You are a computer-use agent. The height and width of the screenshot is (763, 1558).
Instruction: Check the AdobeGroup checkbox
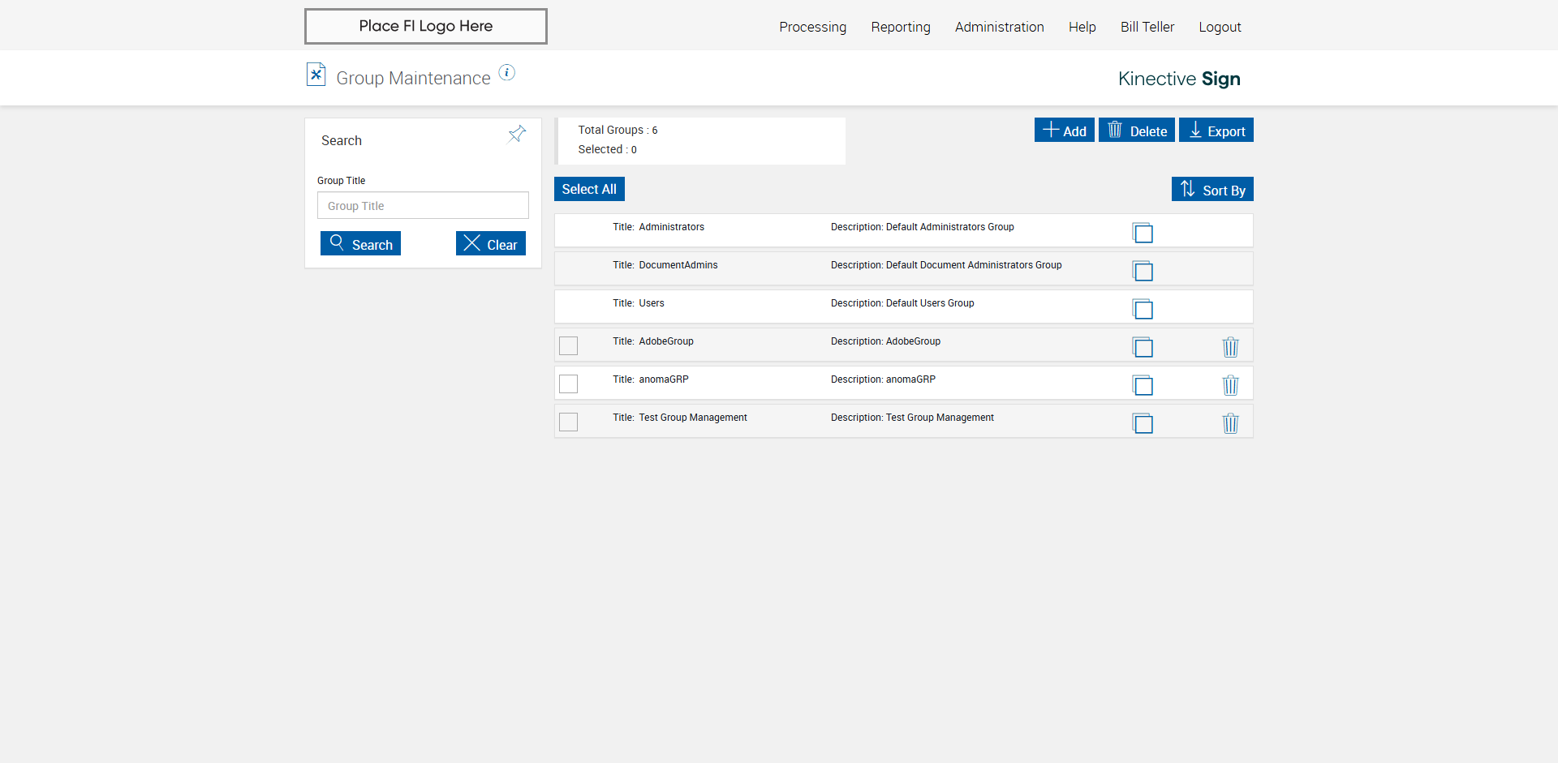coord(569,345)
